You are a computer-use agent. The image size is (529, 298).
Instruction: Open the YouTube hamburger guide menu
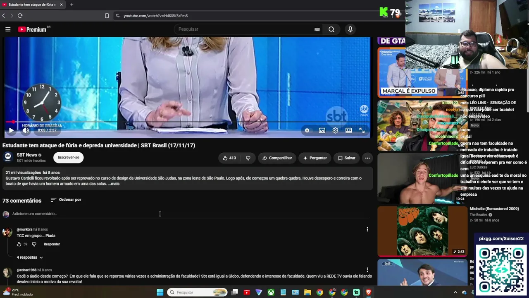(x=8, y=29)
